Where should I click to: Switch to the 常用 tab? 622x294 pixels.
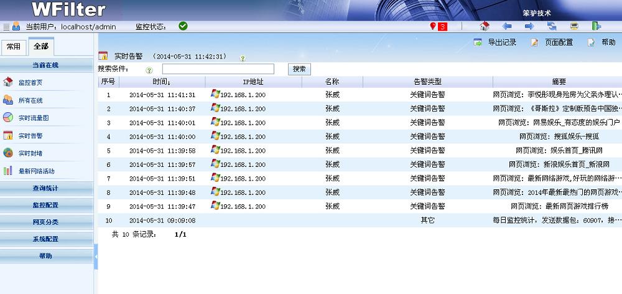pyautogui.click(x=14, y=47)
